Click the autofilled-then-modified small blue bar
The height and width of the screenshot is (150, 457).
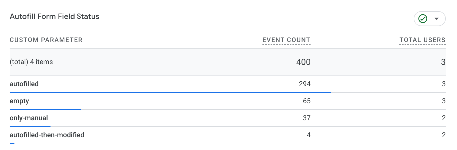click(12, 144)
